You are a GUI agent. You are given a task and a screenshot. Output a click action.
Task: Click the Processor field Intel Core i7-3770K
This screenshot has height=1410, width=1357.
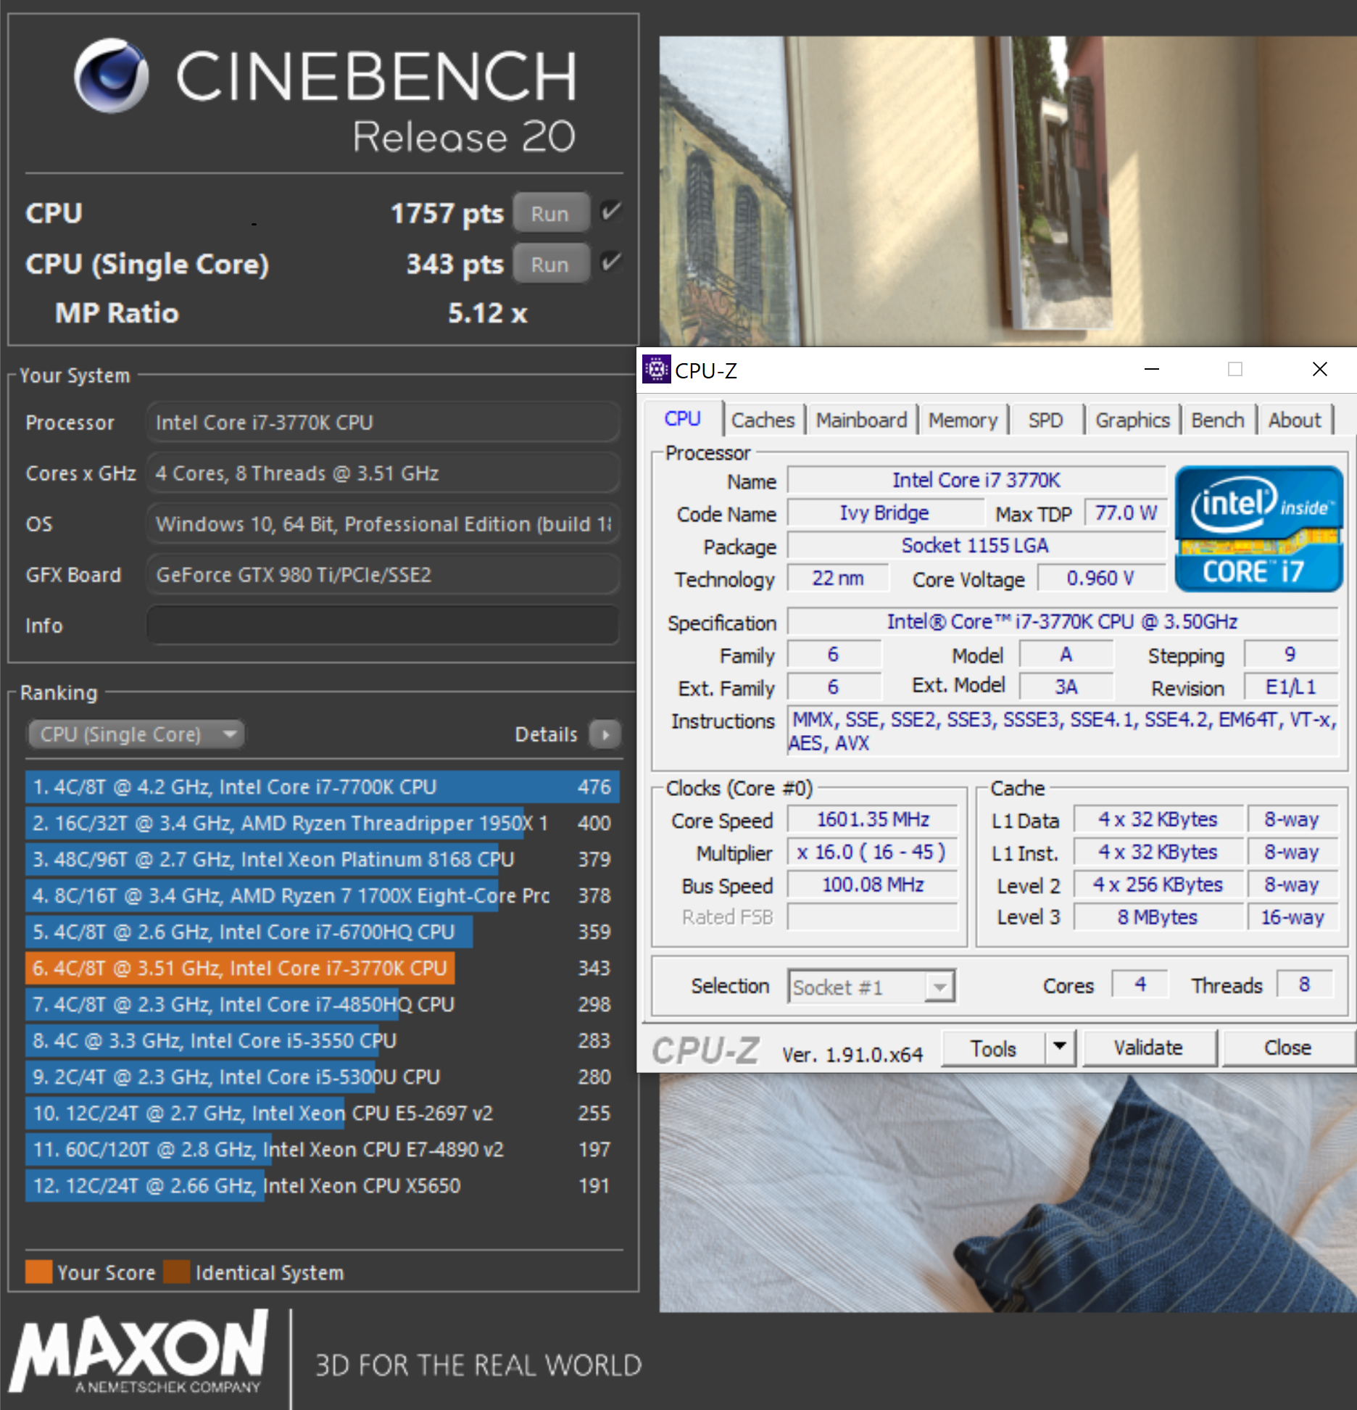click(383, 422)
